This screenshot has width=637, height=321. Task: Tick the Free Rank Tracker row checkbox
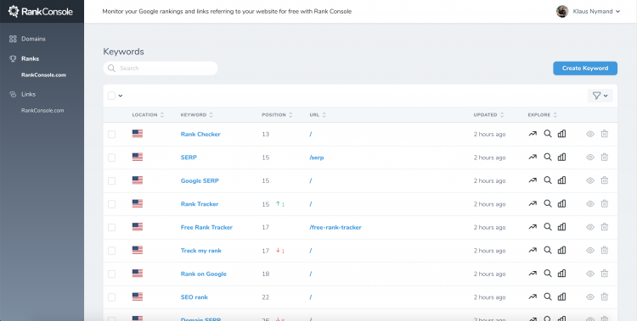pyautogui.click(x=111, y=227)
